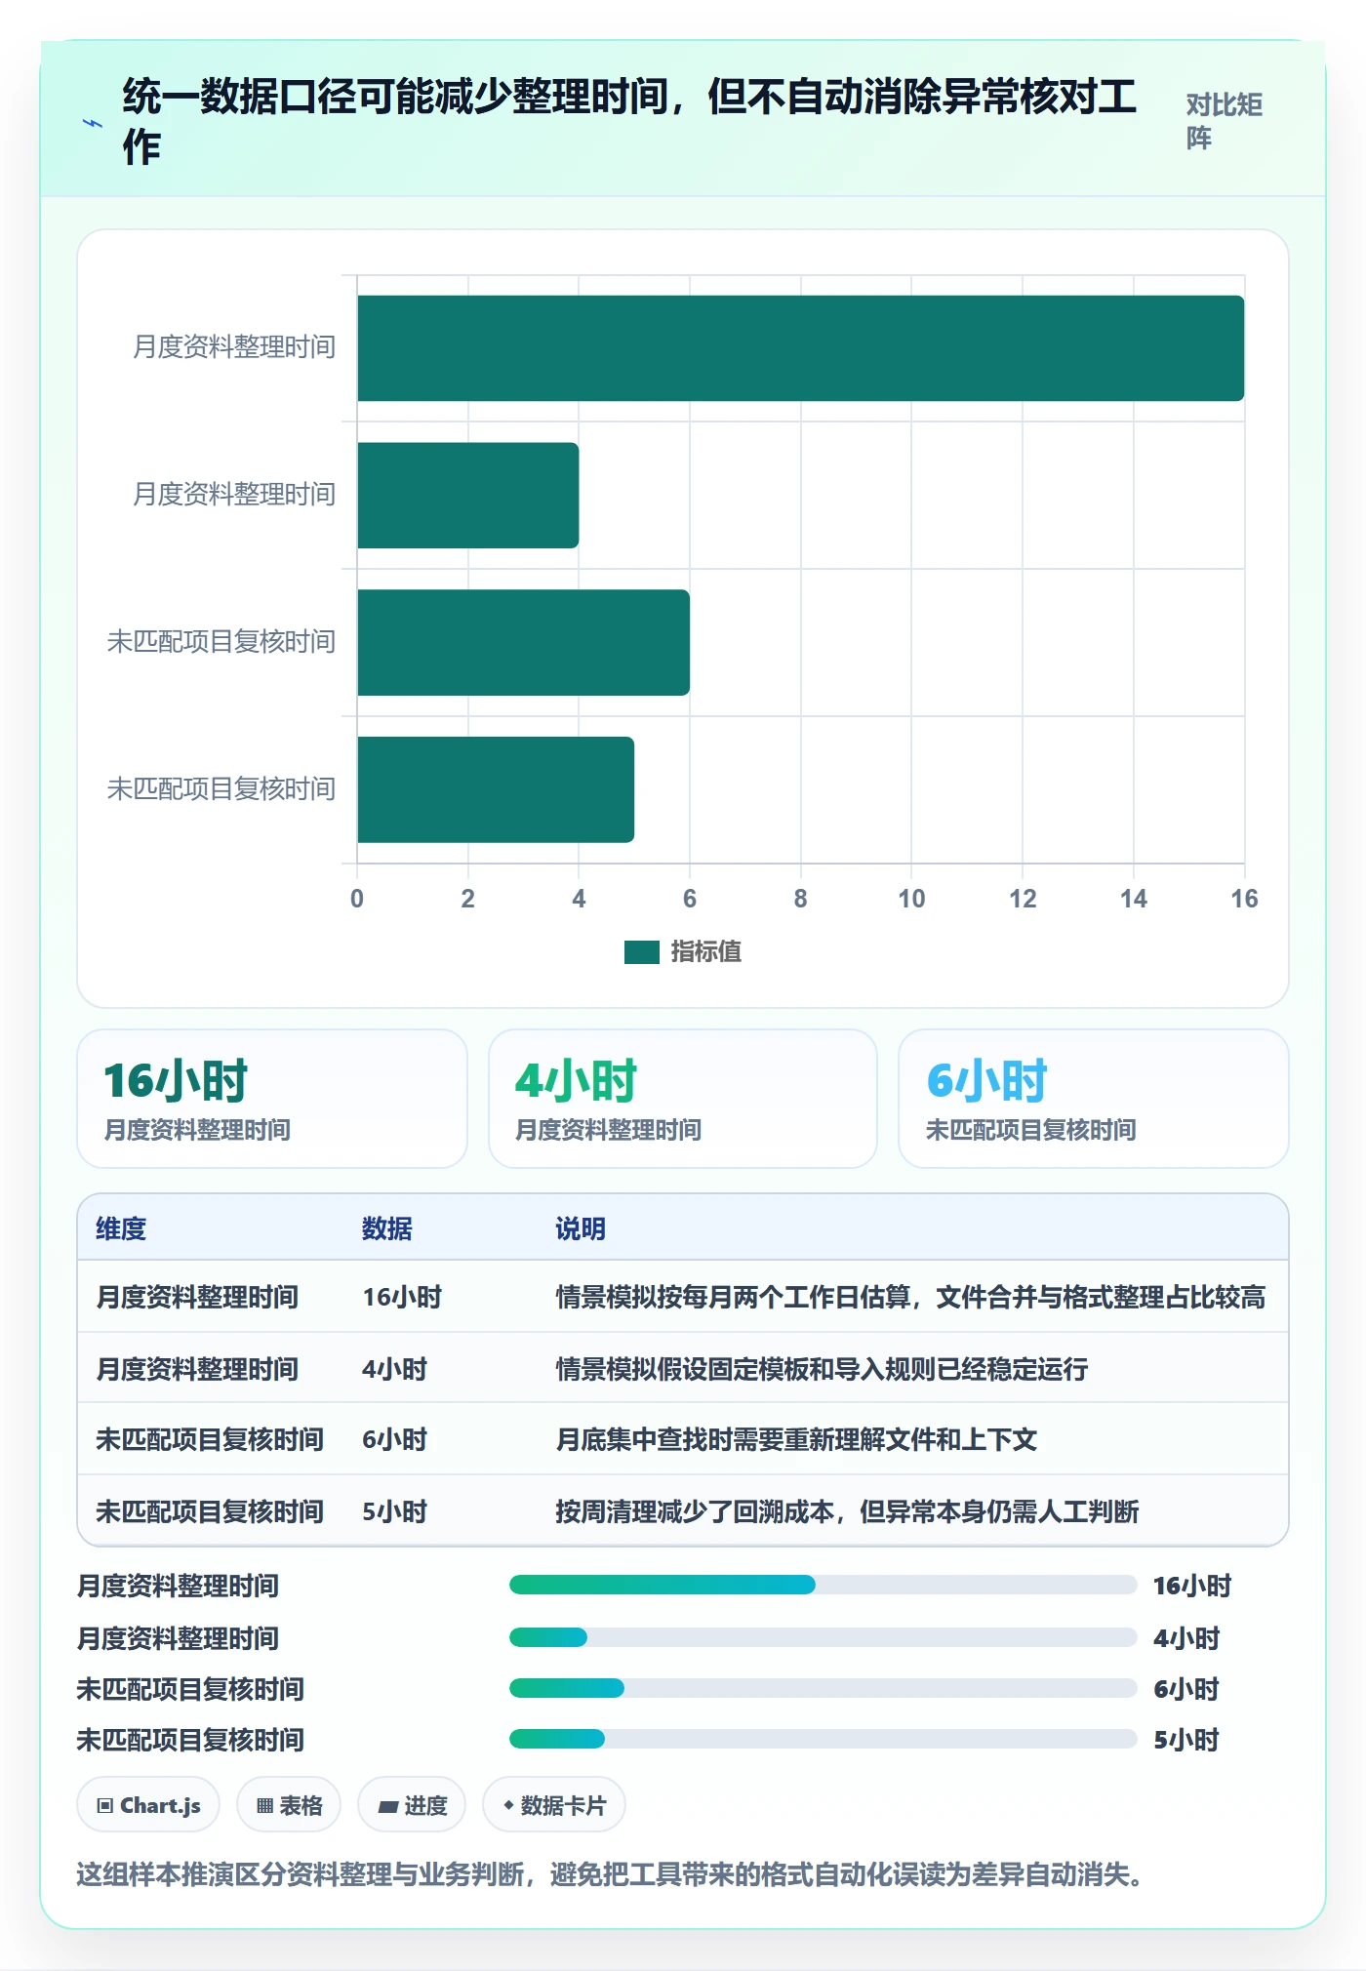Click the chart bar ending at value 5
The image size is (1366, 1971).
point(496,789)
